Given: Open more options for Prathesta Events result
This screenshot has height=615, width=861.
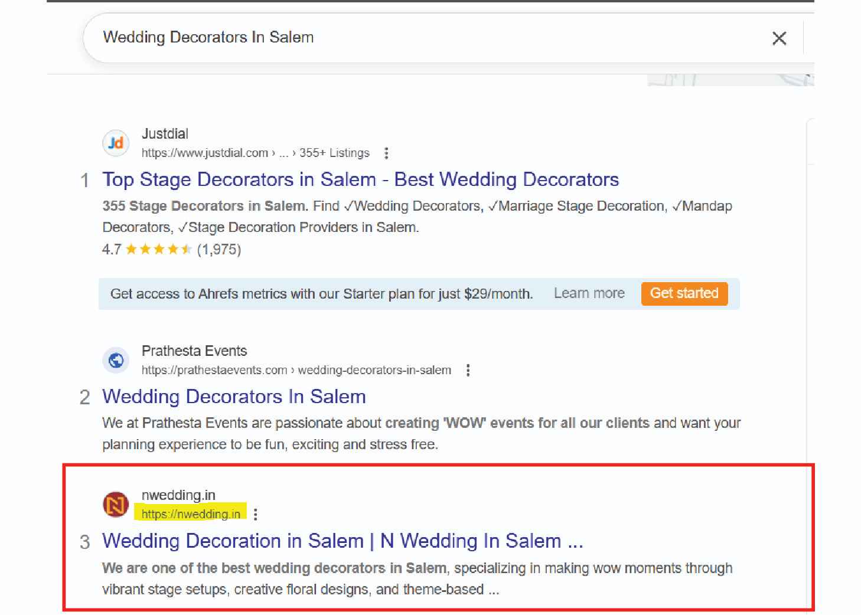Looking at the screenshot, I should click(x=468, y=370).
